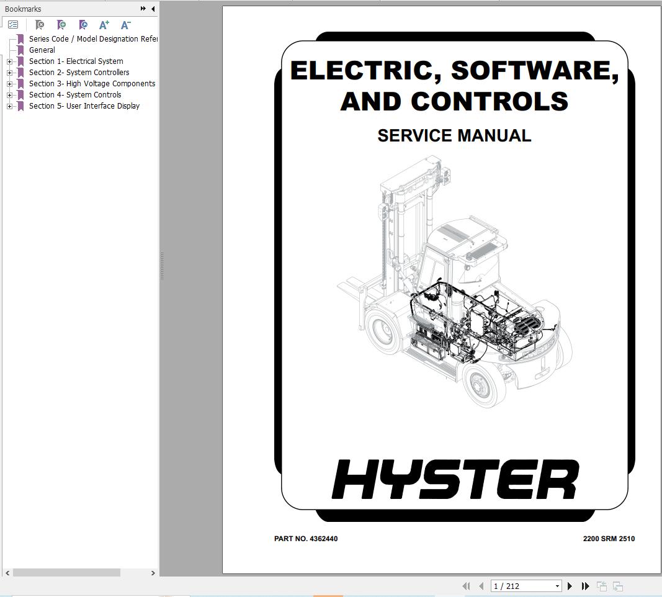
Task: Click the next view icon
Action: coord(618,586)
